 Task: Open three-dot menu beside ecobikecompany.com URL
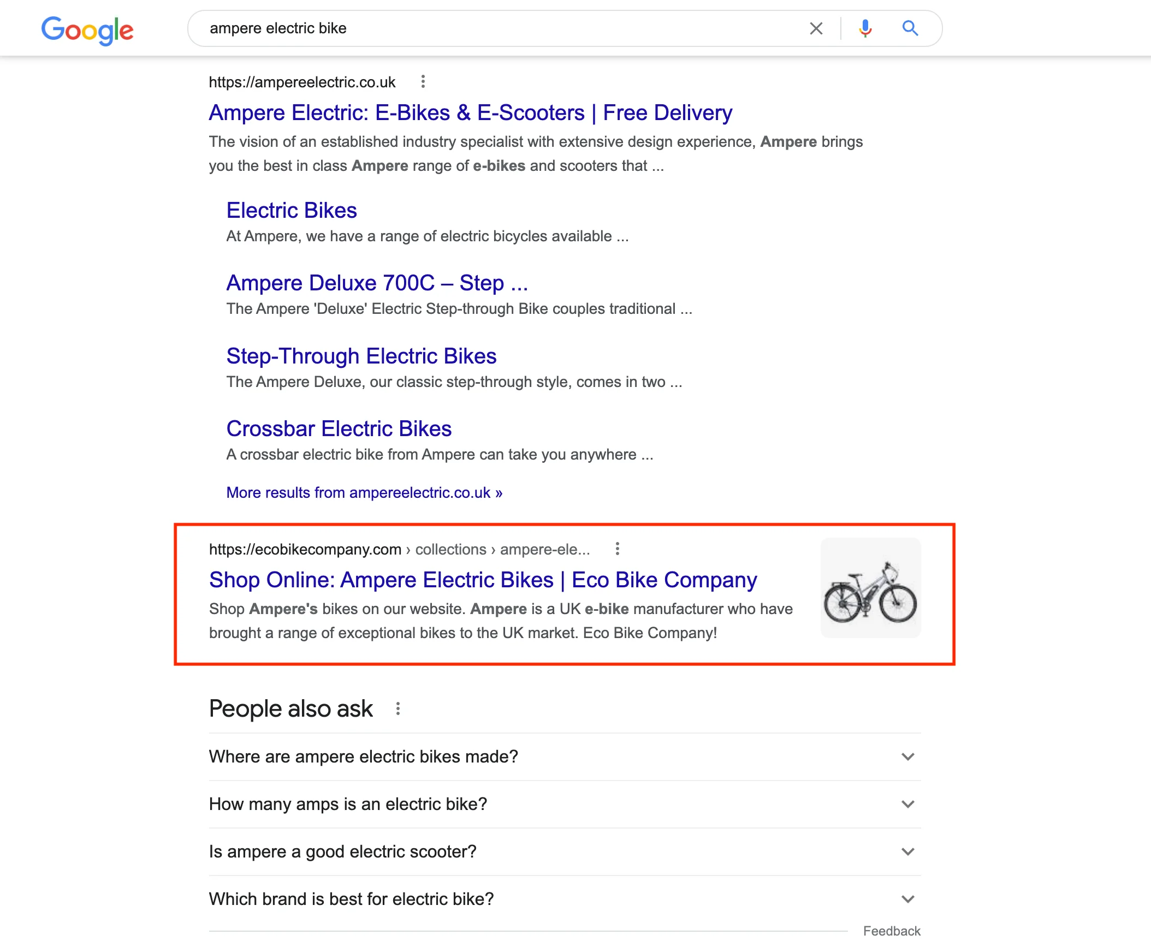pos(617,549)
